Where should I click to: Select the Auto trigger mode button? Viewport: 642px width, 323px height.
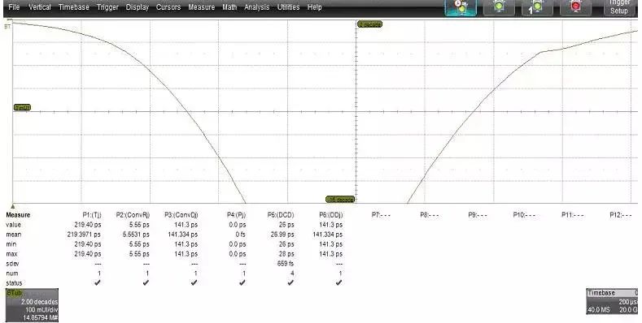tap(461, 8)
